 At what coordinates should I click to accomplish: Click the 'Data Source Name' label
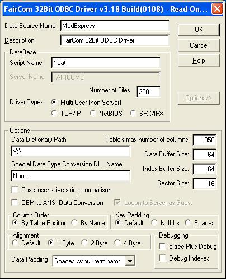click(x=30, y=26)
